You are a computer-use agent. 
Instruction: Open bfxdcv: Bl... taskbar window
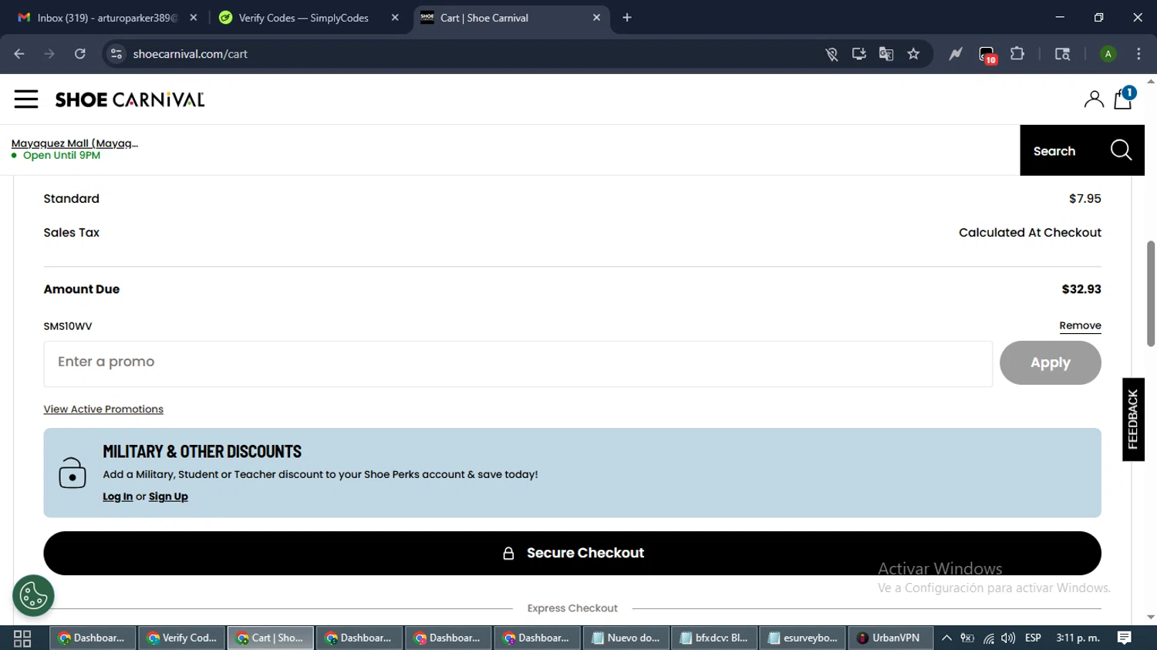tap(715, 638)
